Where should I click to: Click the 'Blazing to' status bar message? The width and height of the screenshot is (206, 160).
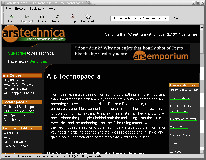(x=51, y=157)
